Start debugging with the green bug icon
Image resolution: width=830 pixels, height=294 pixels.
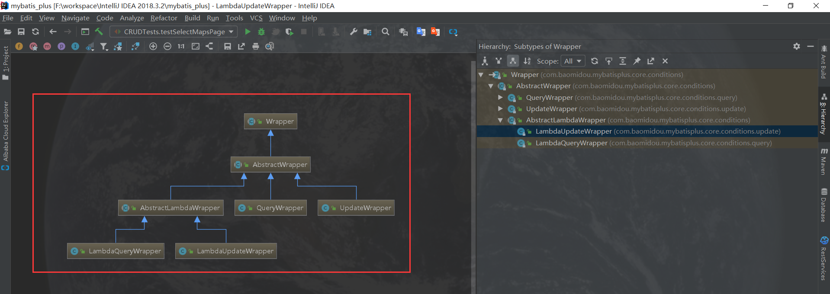[261, 32]
